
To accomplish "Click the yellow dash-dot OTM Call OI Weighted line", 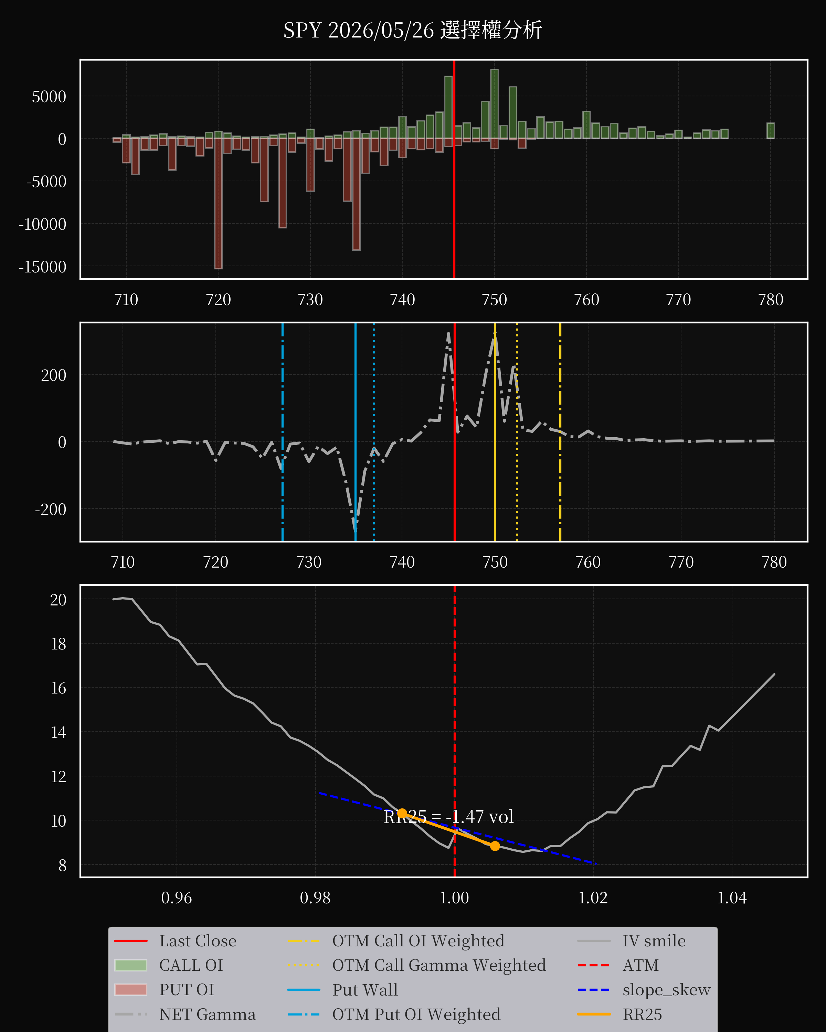I will pyautogui.click(x=560, y=432).
